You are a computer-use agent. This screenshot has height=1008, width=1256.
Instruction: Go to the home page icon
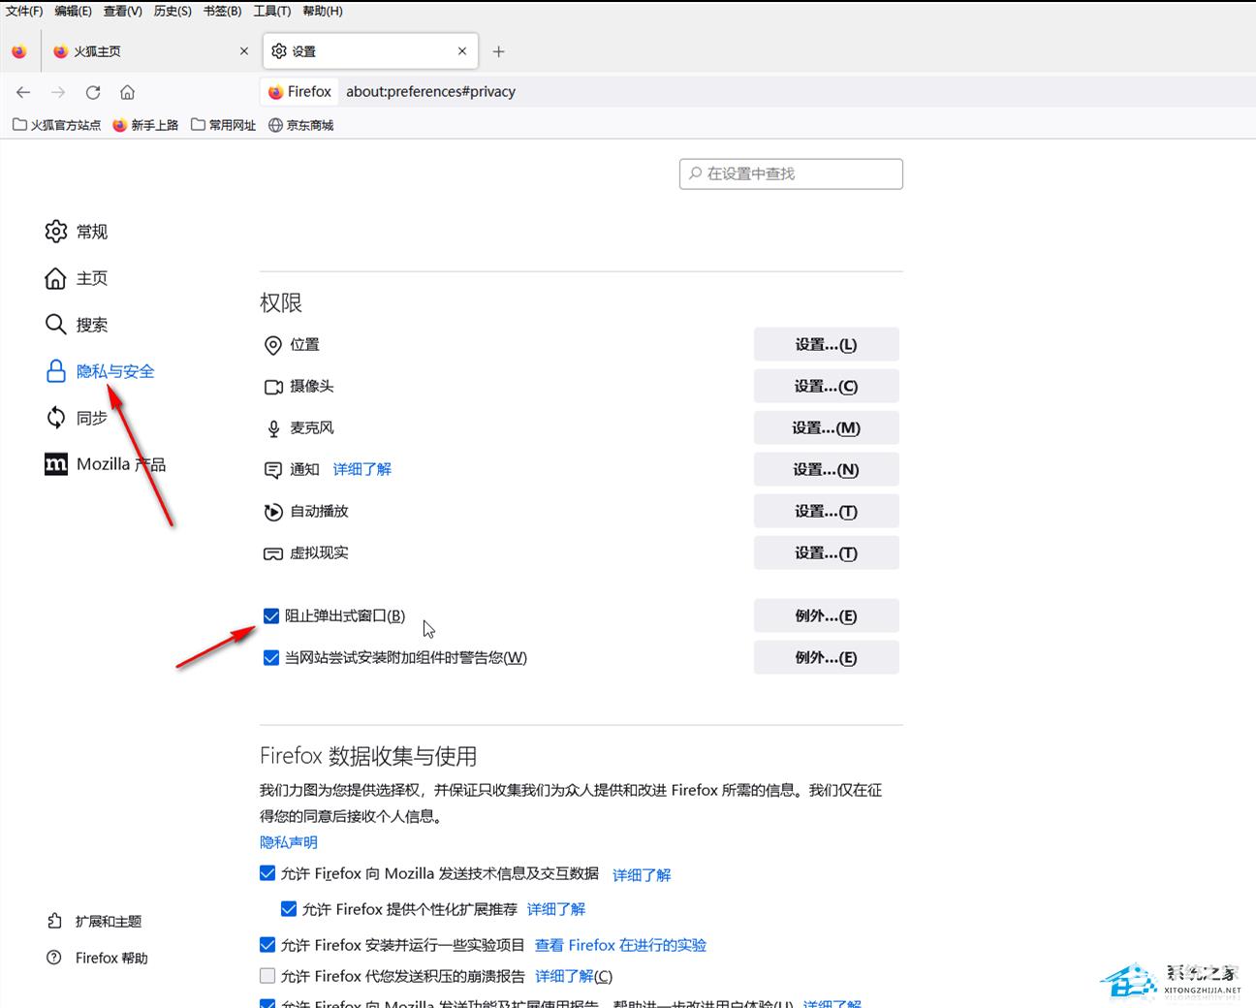(x=127, y=92)
